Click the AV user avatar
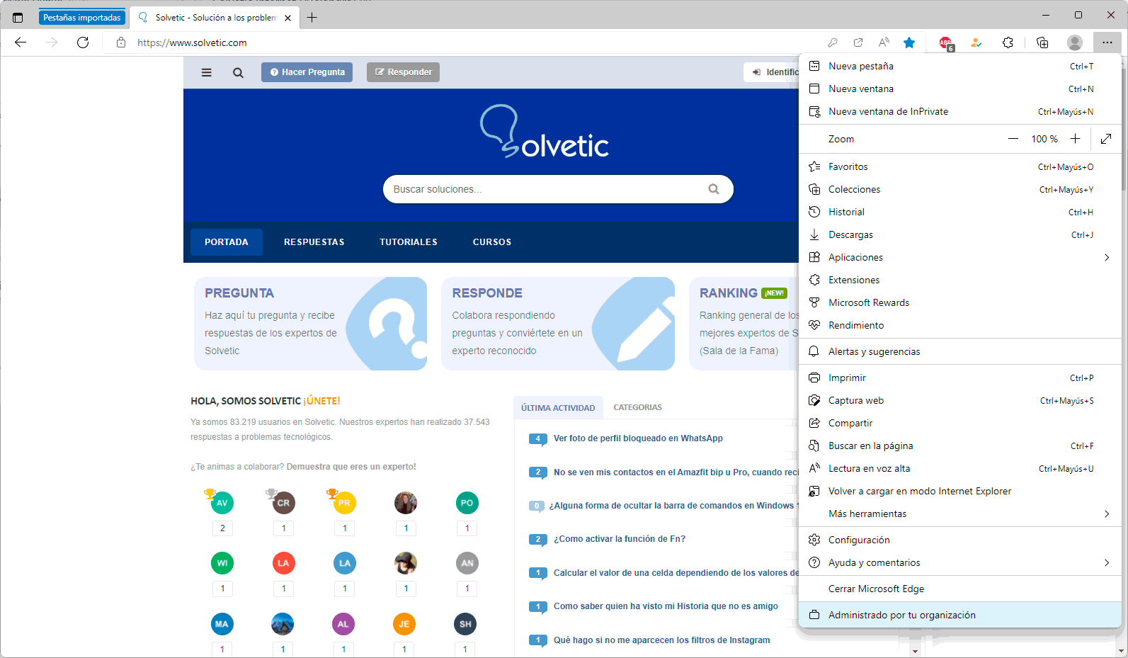This screenshot has width=1128, height=658. coord(222,503)
